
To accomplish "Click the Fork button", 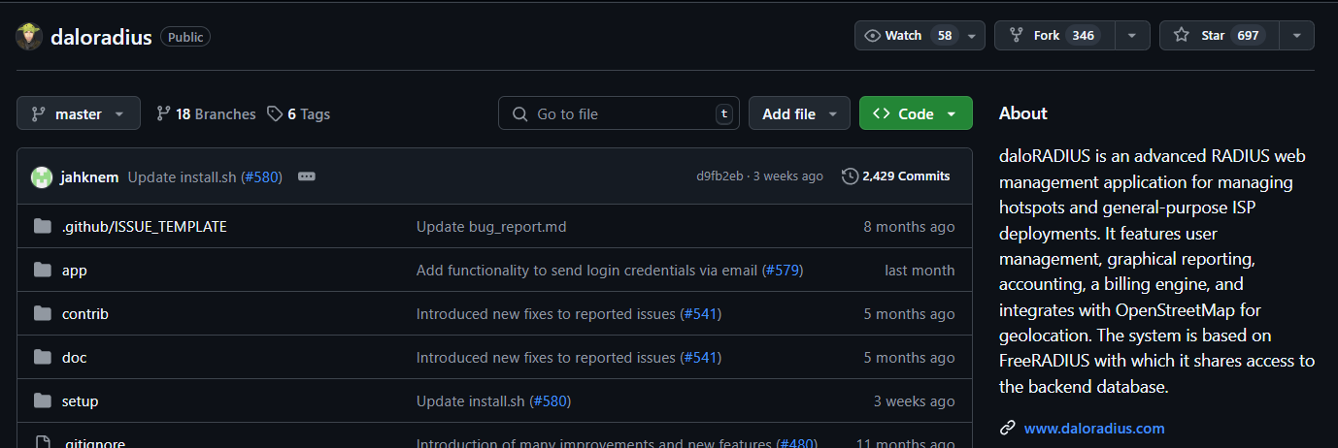I will point(1054,36).
